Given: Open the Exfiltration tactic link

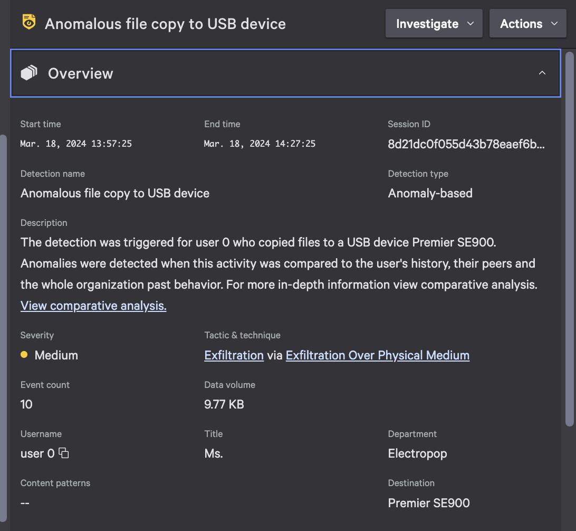Looking at the screenshot, I should [234, 355].
